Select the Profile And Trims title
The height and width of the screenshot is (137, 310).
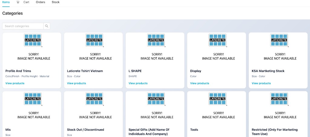point(18,71)
